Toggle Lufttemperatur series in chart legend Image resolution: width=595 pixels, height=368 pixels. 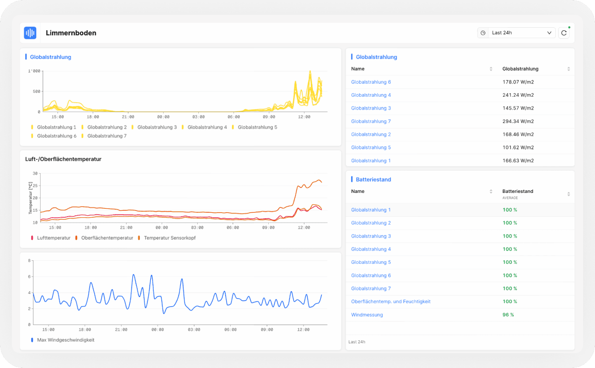[x=51, y=238]
